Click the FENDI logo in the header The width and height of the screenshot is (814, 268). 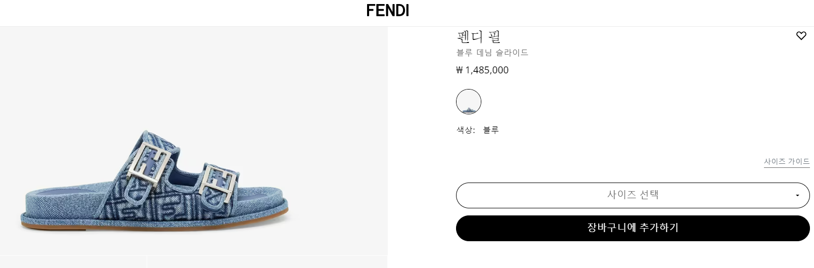point(388,11)
